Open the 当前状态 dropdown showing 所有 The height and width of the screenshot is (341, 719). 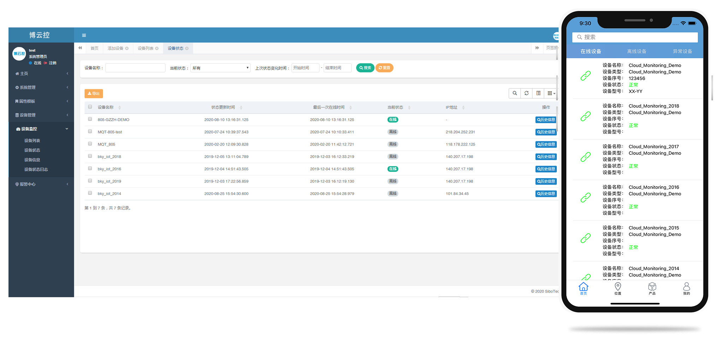[220, 68]
